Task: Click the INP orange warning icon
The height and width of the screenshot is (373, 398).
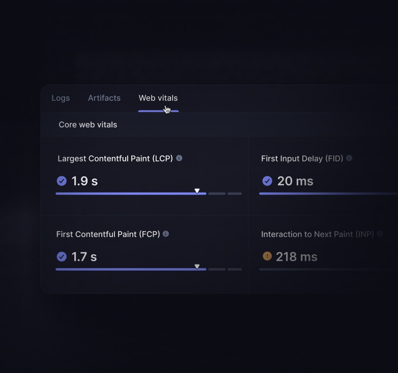Action: pos(267,256)
